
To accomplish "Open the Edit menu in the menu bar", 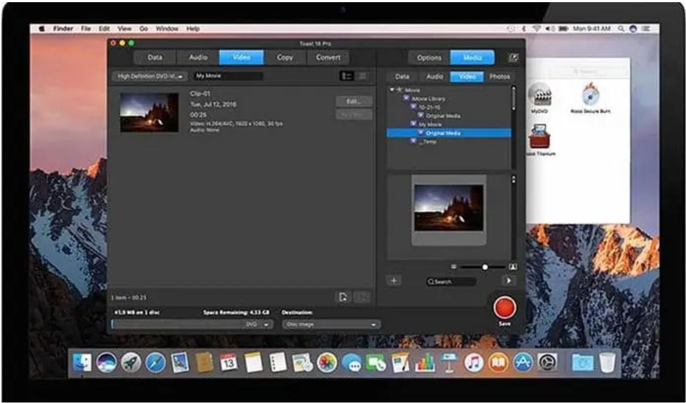I will click(x=104, y=29).
